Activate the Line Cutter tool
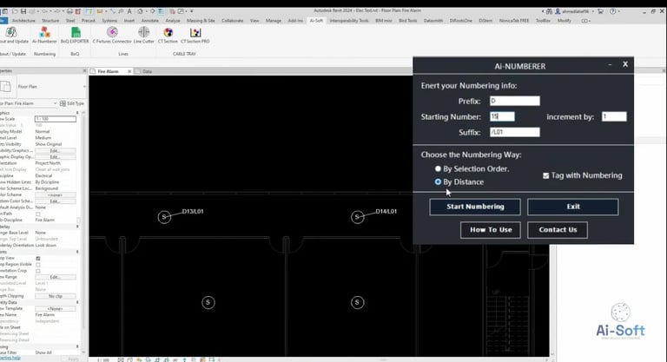 pos(144,35)
